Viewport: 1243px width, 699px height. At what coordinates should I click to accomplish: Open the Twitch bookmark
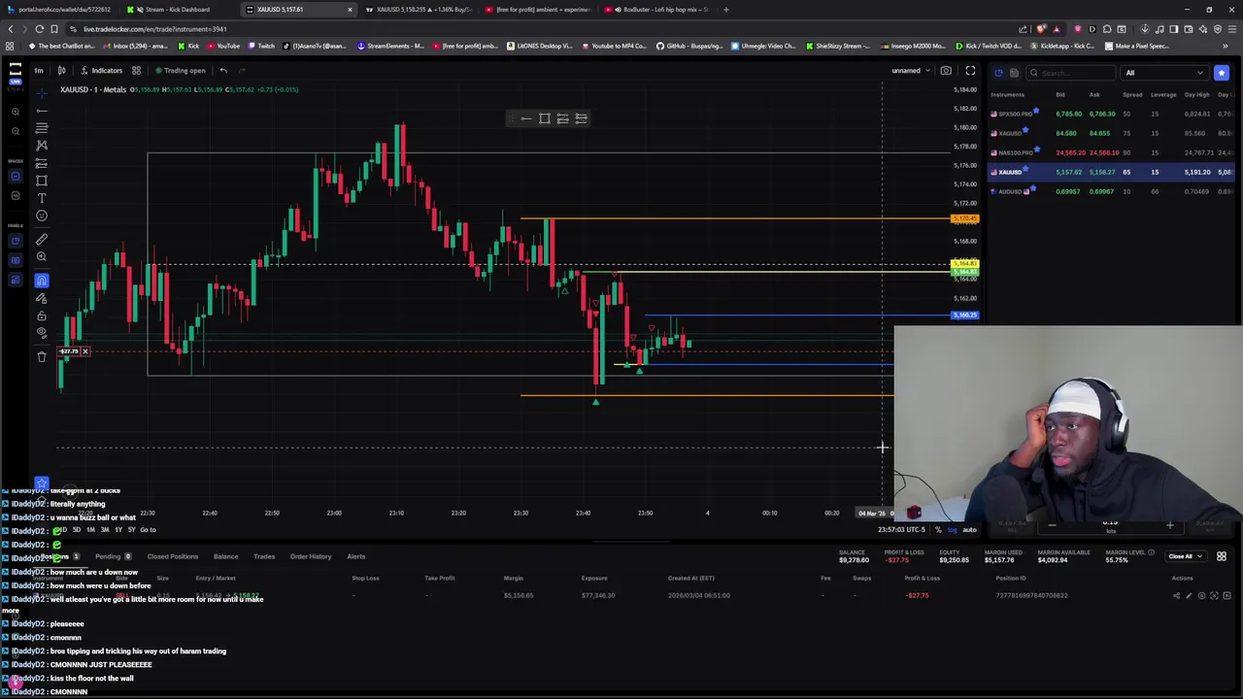click(262, 46)
